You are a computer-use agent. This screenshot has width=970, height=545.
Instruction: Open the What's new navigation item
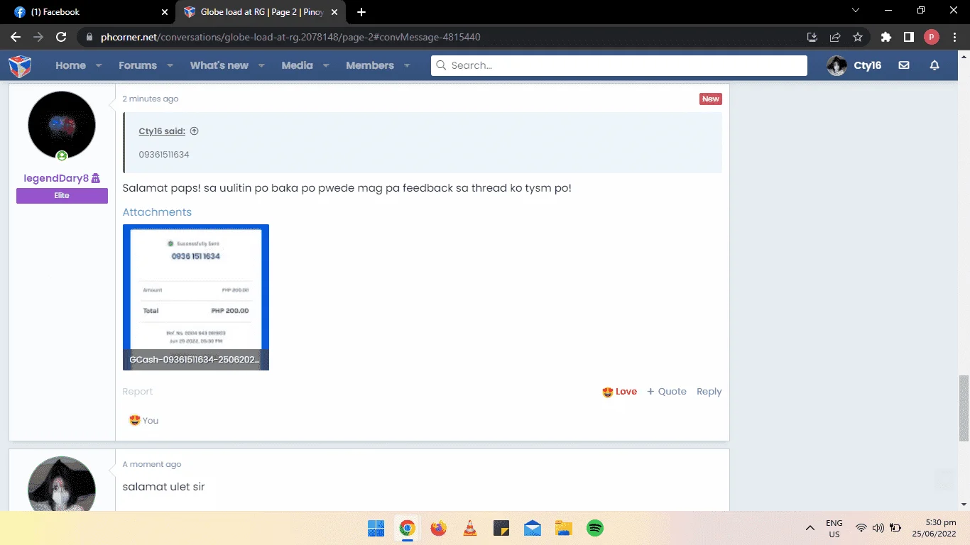pos(219,65)
